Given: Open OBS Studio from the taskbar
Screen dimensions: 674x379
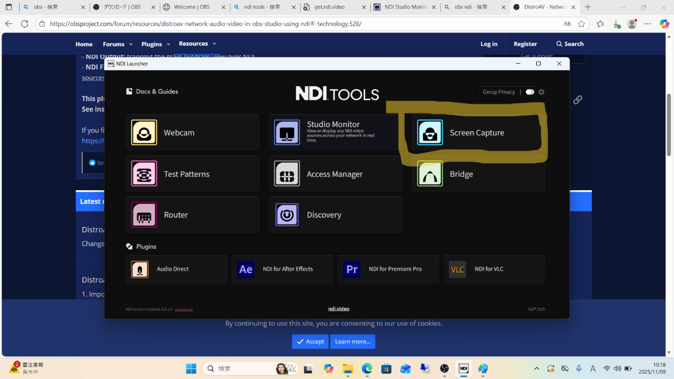Looking at the screenshot, I should [444, 369].
